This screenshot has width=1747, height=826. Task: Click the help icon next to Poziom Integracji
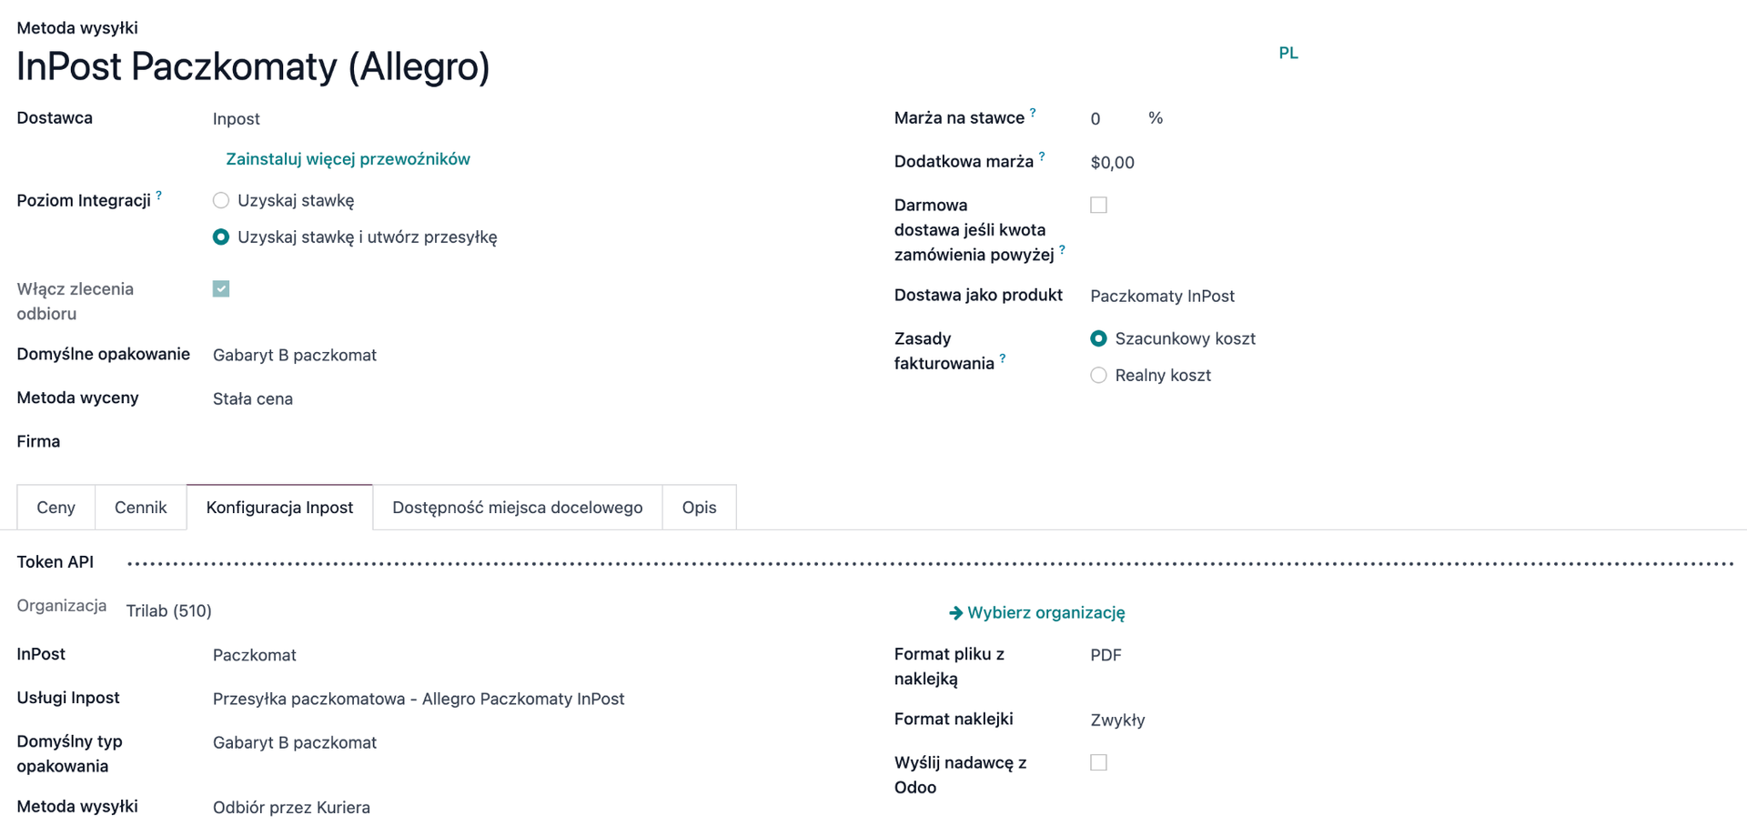[x=159, y=196]
